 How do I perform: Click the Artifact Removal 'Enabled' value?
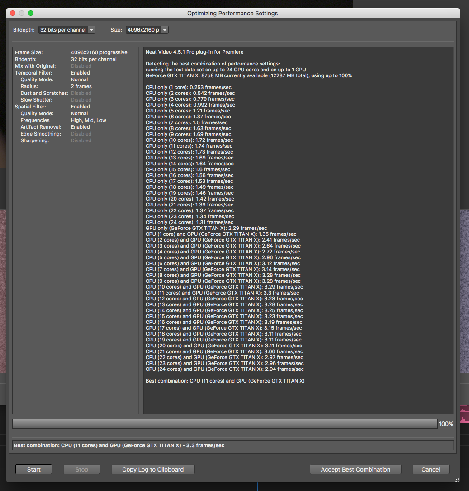(x=80, y=127)
